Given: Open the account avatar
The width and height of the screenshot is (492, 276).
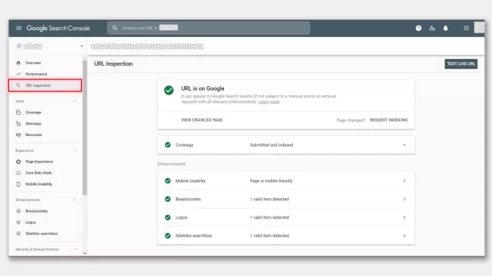Looking at the screenshot, I should click(479, 27).
